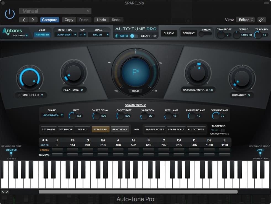
Task: Toggle the Auto/Graph mode switch
Action: click(134, 36)
